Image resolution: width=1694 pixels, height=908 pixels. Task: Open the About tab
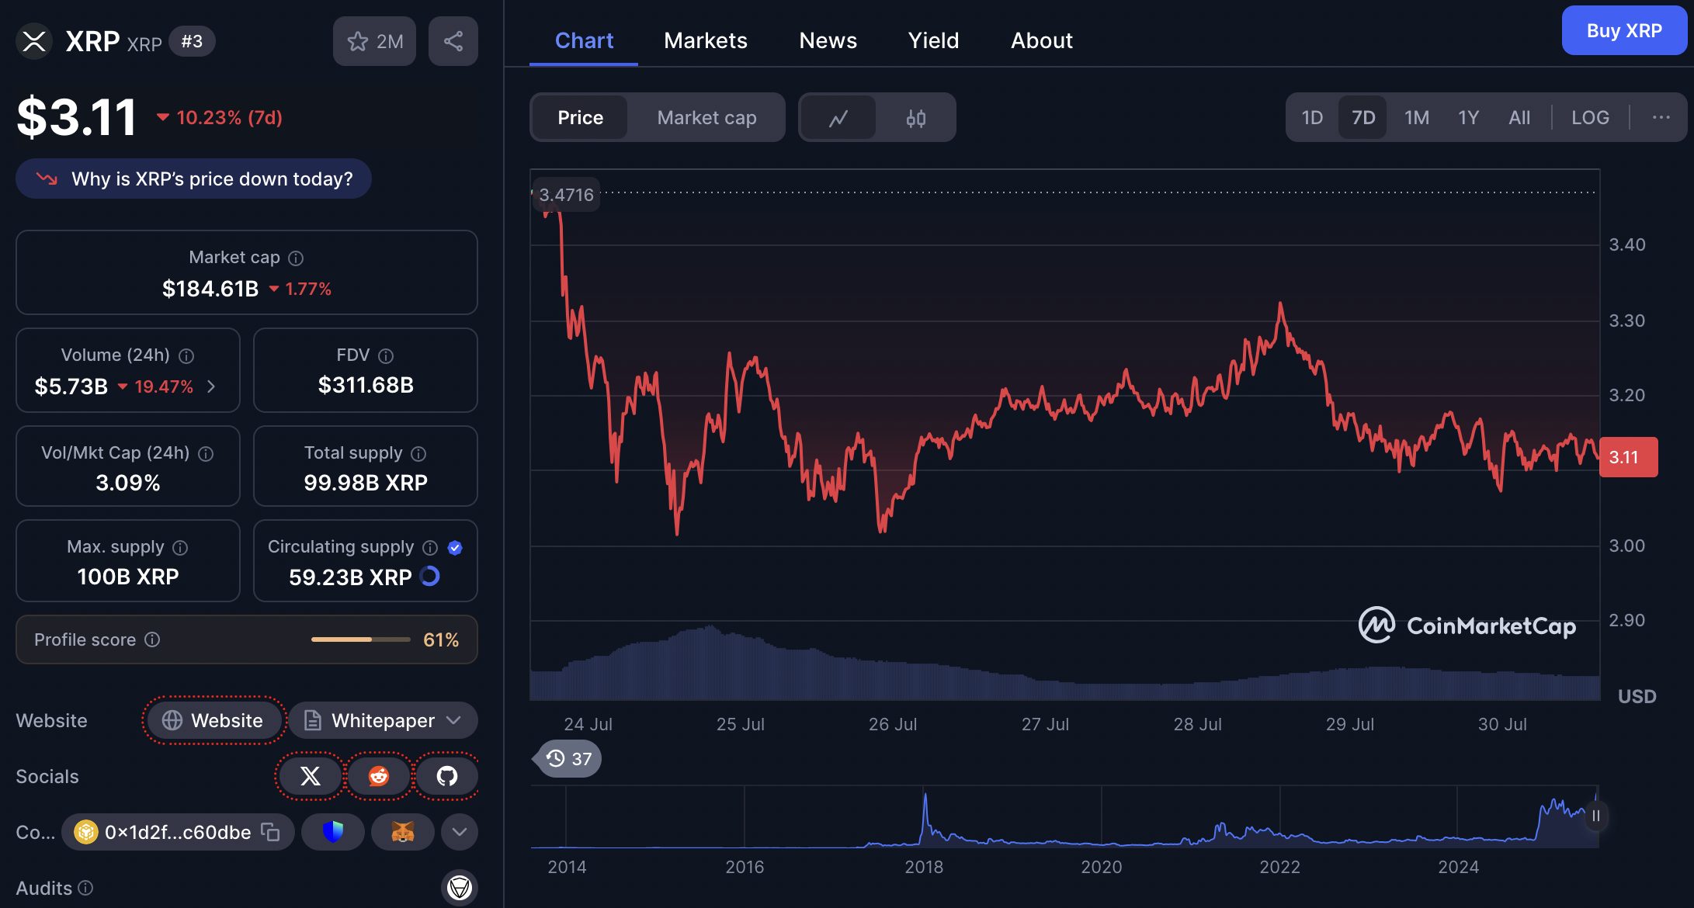[1042, 40]
